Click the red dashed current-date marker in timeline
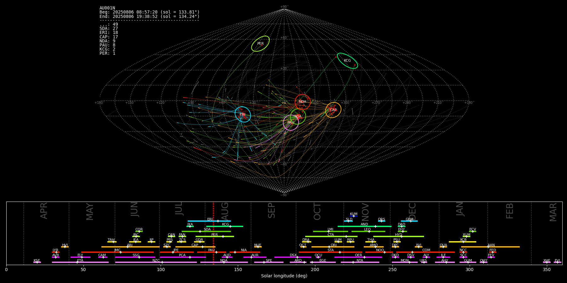The height and width of the screenshot is (283, 567). [213, 233]
